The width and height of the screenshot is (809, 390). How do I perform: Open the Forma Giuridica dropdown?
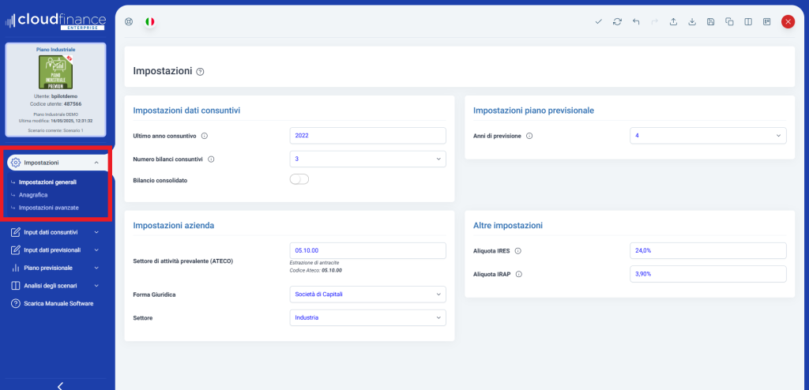(x=368, y=294)
